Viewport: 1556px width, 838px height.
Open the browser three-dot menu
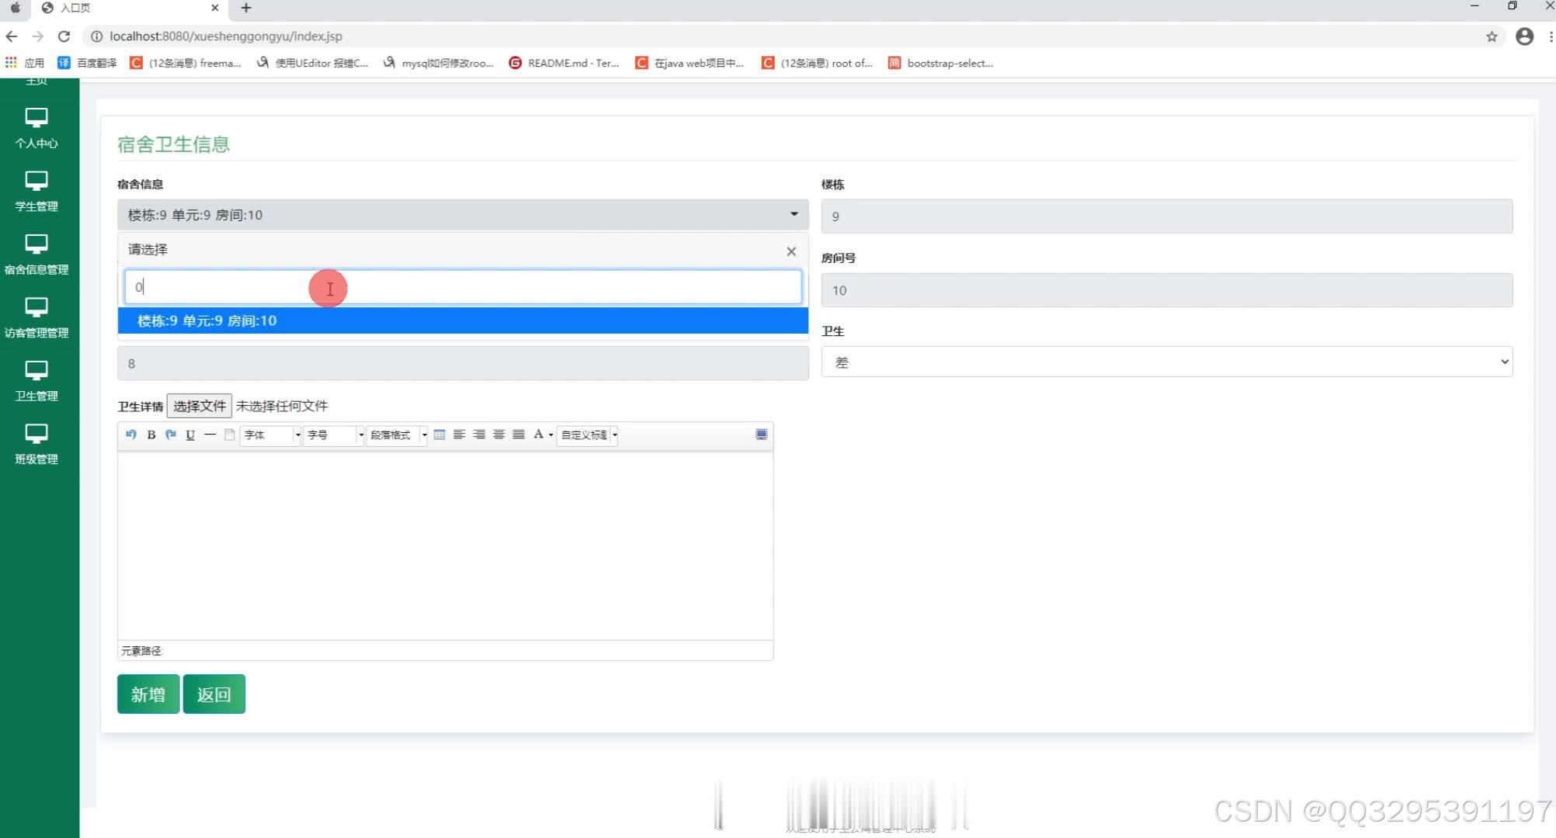coord(1551,36)
